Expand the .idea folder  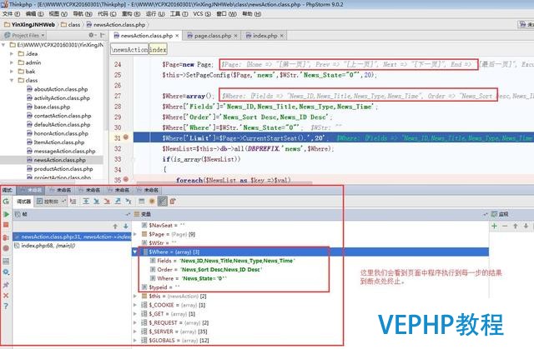pyautogui.click(x=12, y=53)
